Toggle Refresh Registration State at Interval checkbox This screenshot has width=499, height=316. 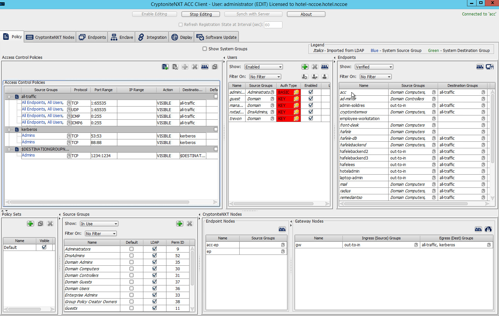coord(181,25)
